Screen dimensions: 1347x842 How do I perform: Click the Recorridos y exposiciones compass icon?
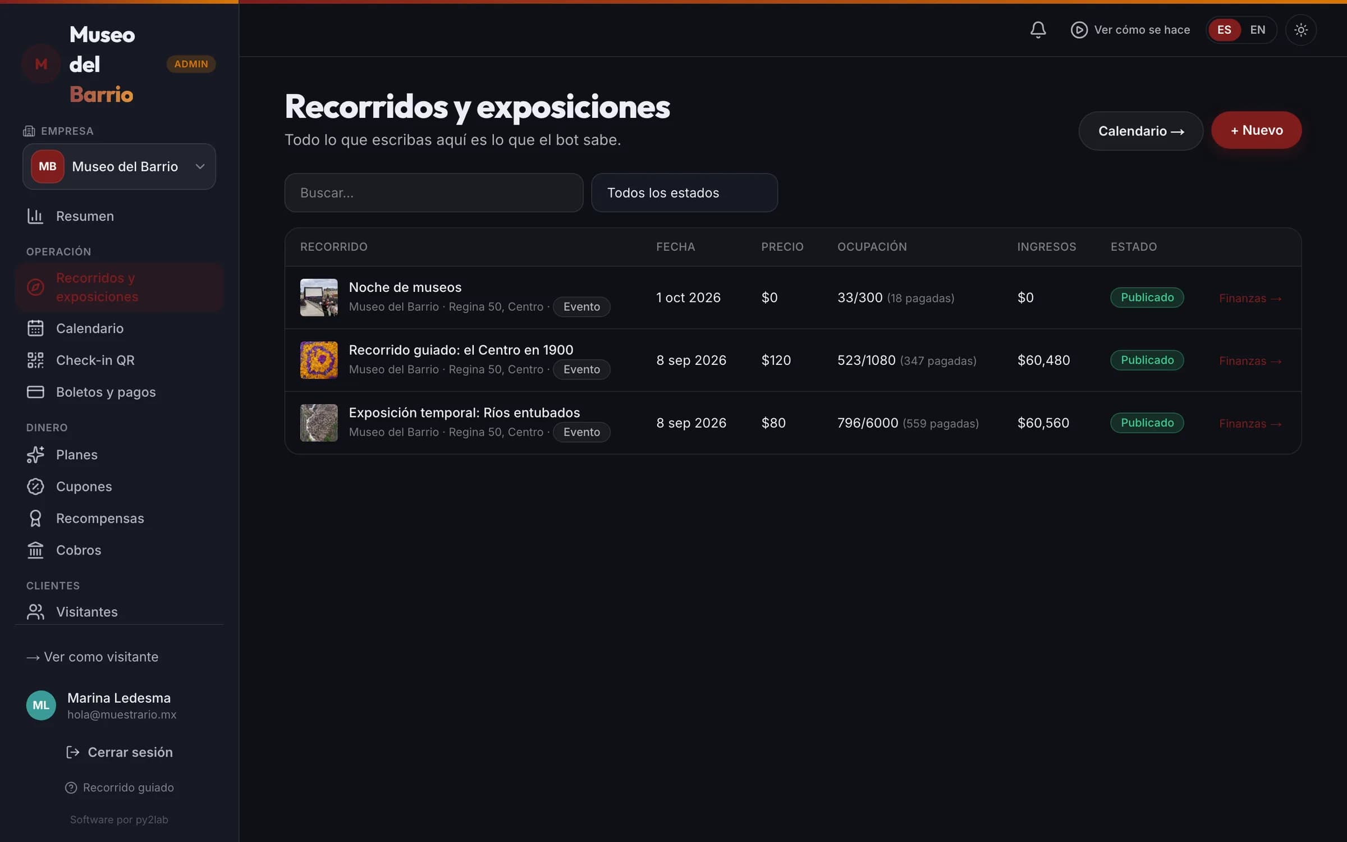coord(35,287)
